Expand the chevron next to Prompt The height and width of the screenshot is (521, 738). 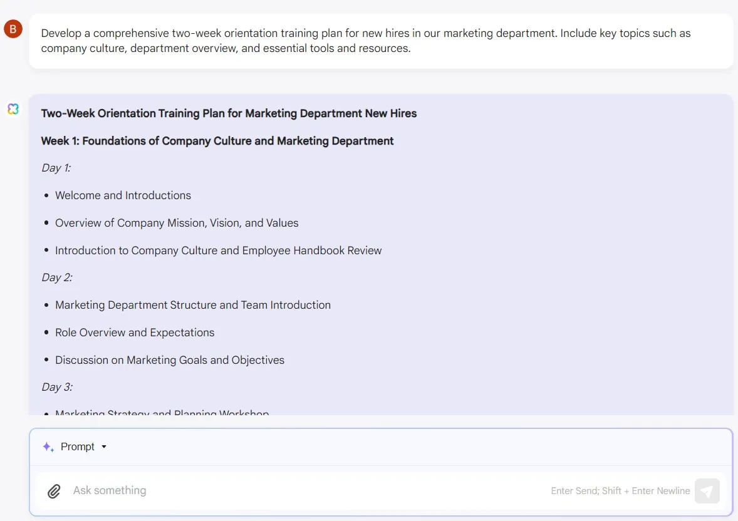(105, 446)
